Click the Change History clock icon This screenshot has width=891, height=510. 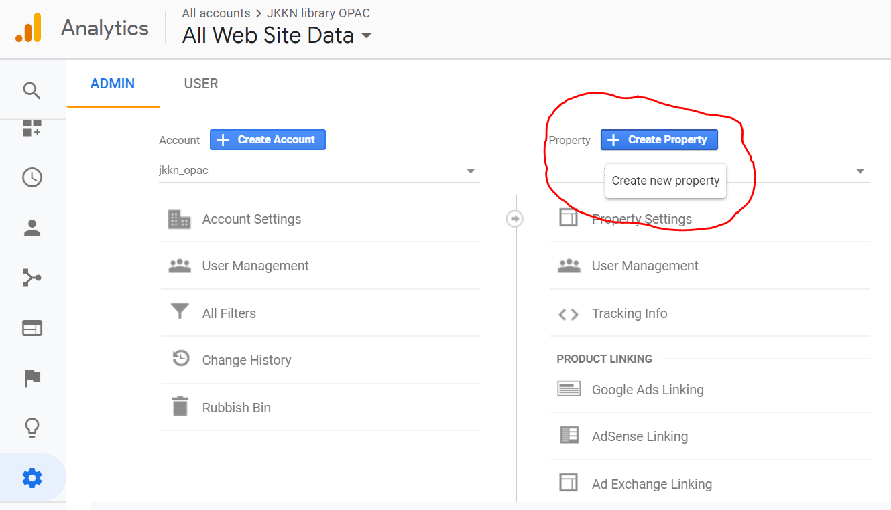click(180, 359)
